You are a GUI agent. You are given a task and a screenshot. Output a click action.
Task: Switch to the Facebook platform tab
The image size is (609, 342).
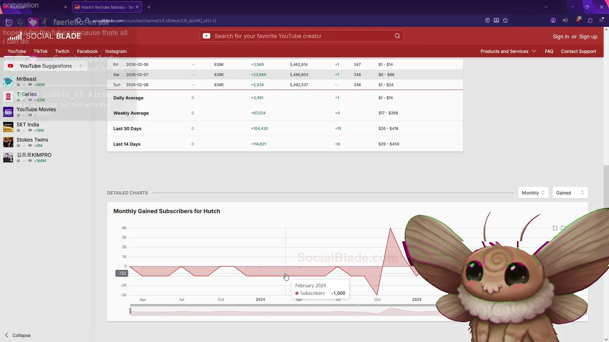[87, 51]
